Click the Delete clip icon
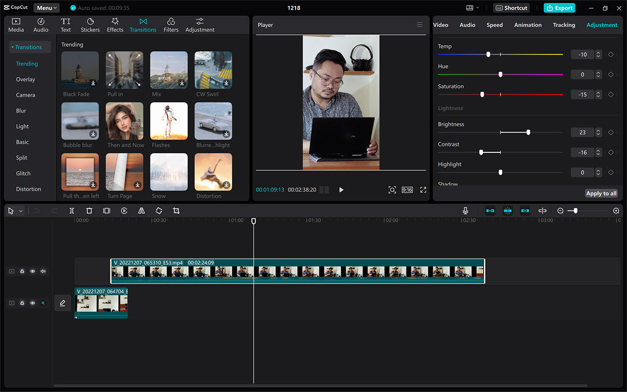The image size is (627, 392). [89, 211]
